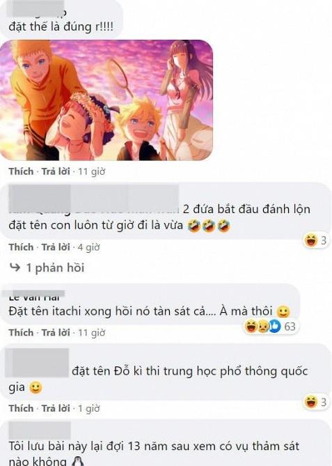Like the 'Đặt tên itachi' comment
The width and height of the screenshot is (332, 466).
coord(21,332)
